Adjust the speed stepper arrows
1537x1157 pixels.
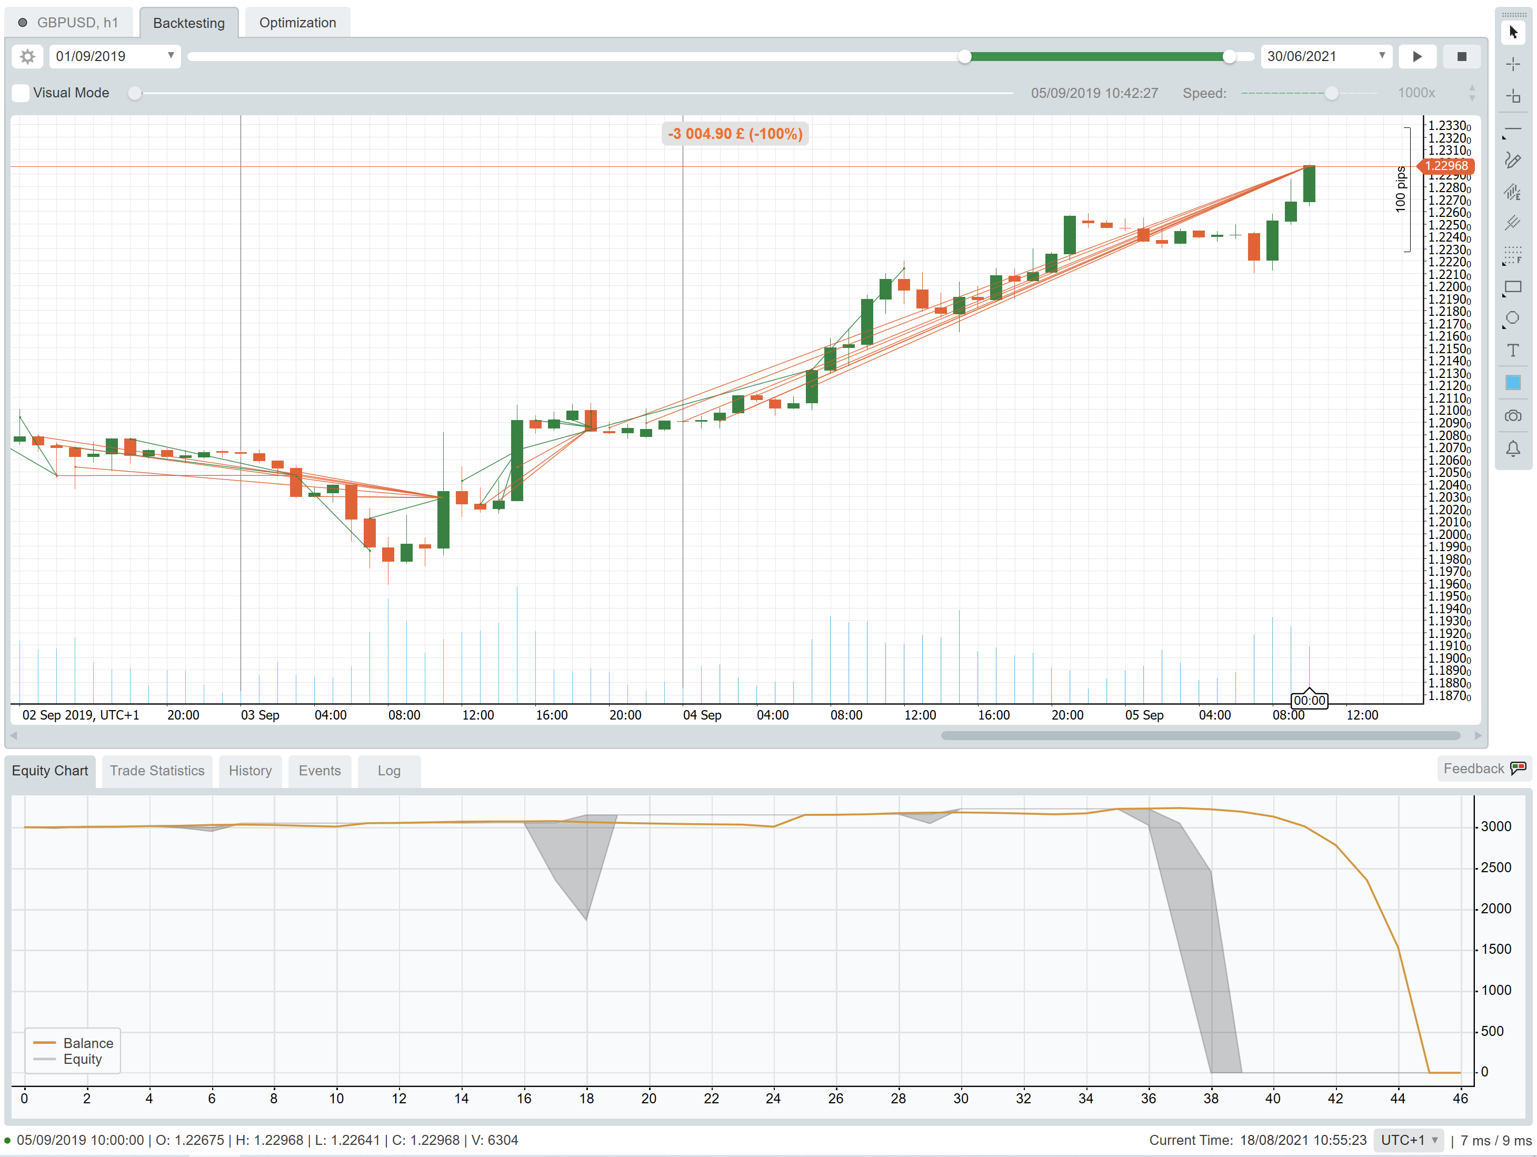(x=1472, y=93)
